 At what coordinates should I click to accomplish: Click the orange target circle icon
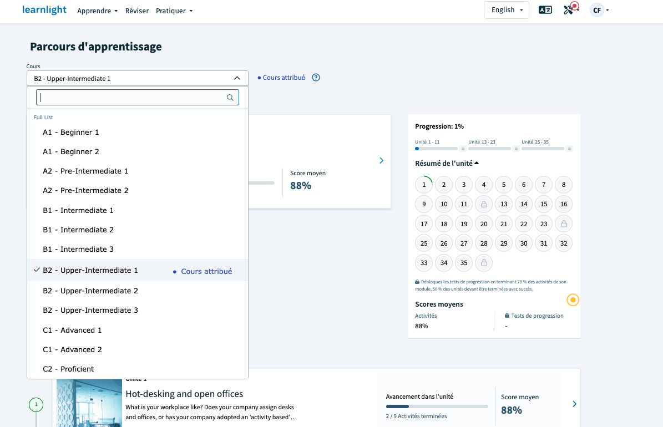573,300
